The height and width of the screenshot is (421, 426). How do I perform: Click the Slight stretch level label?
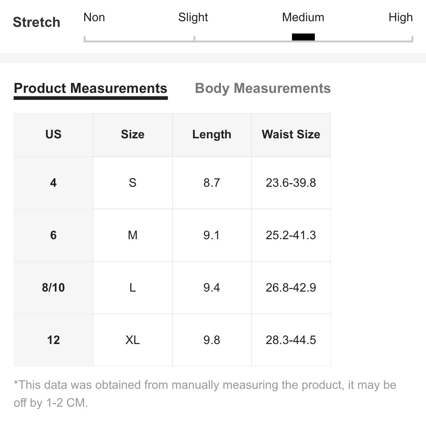coord(193,17)
